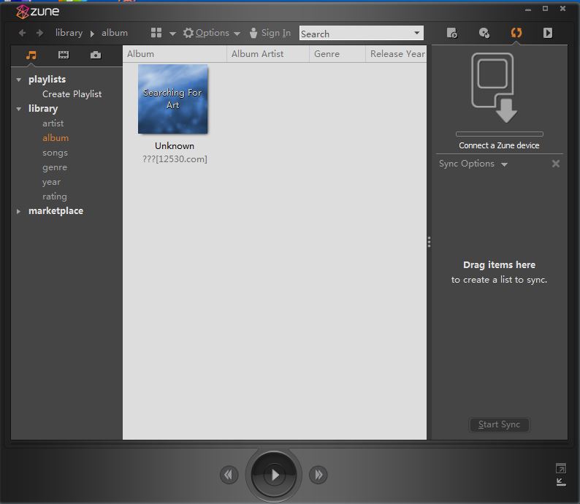Screen dimensions: 580x504
Task: Select the Searching For Art album thumbnail
Action: coord(172,99)
